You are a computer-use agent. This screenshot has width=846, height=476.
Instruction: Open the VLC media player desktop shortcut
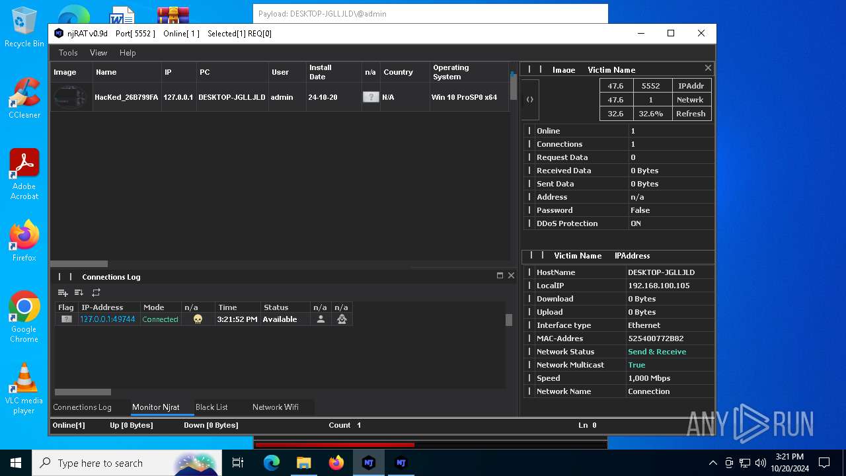pos(24,389)
